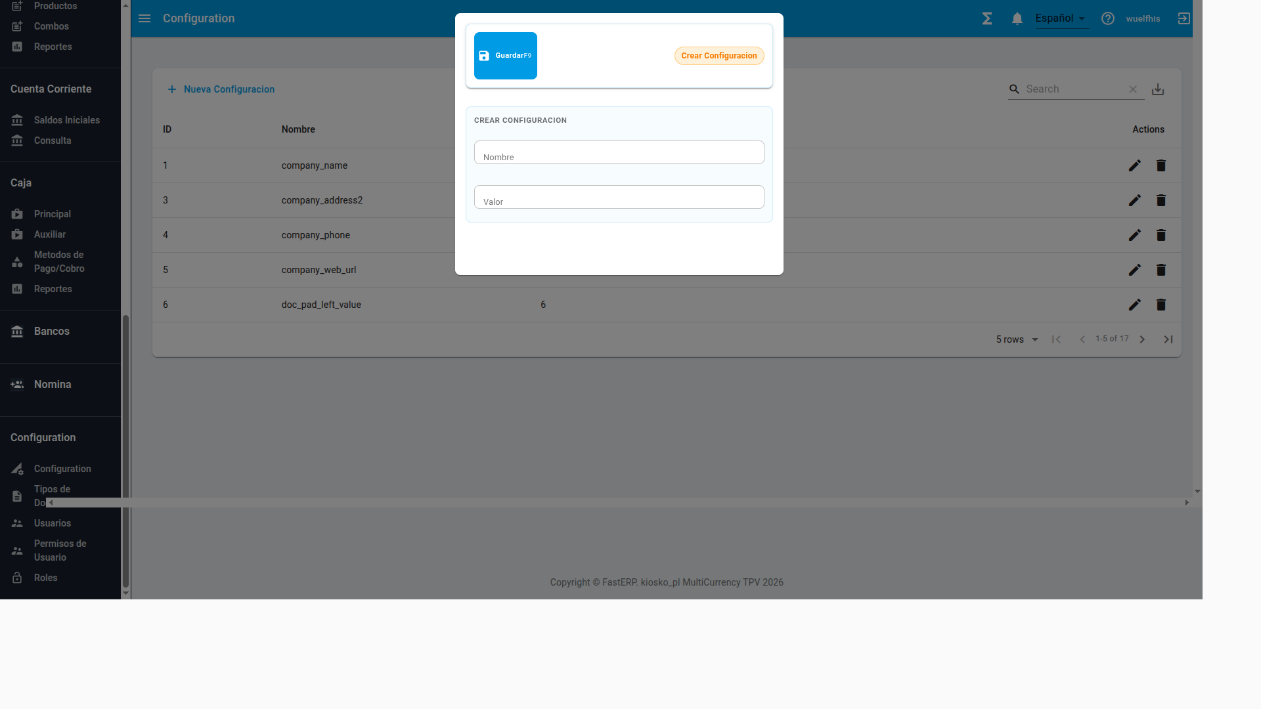Open Metodos de Pago/Cobro
The image size is (1261, 709).
click(59, 261)
